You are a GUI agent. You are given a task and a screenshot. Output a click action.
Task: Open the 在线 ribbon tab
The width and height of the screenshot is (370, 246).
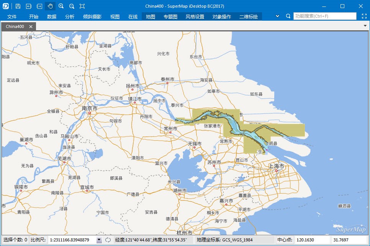pos(133,16)
